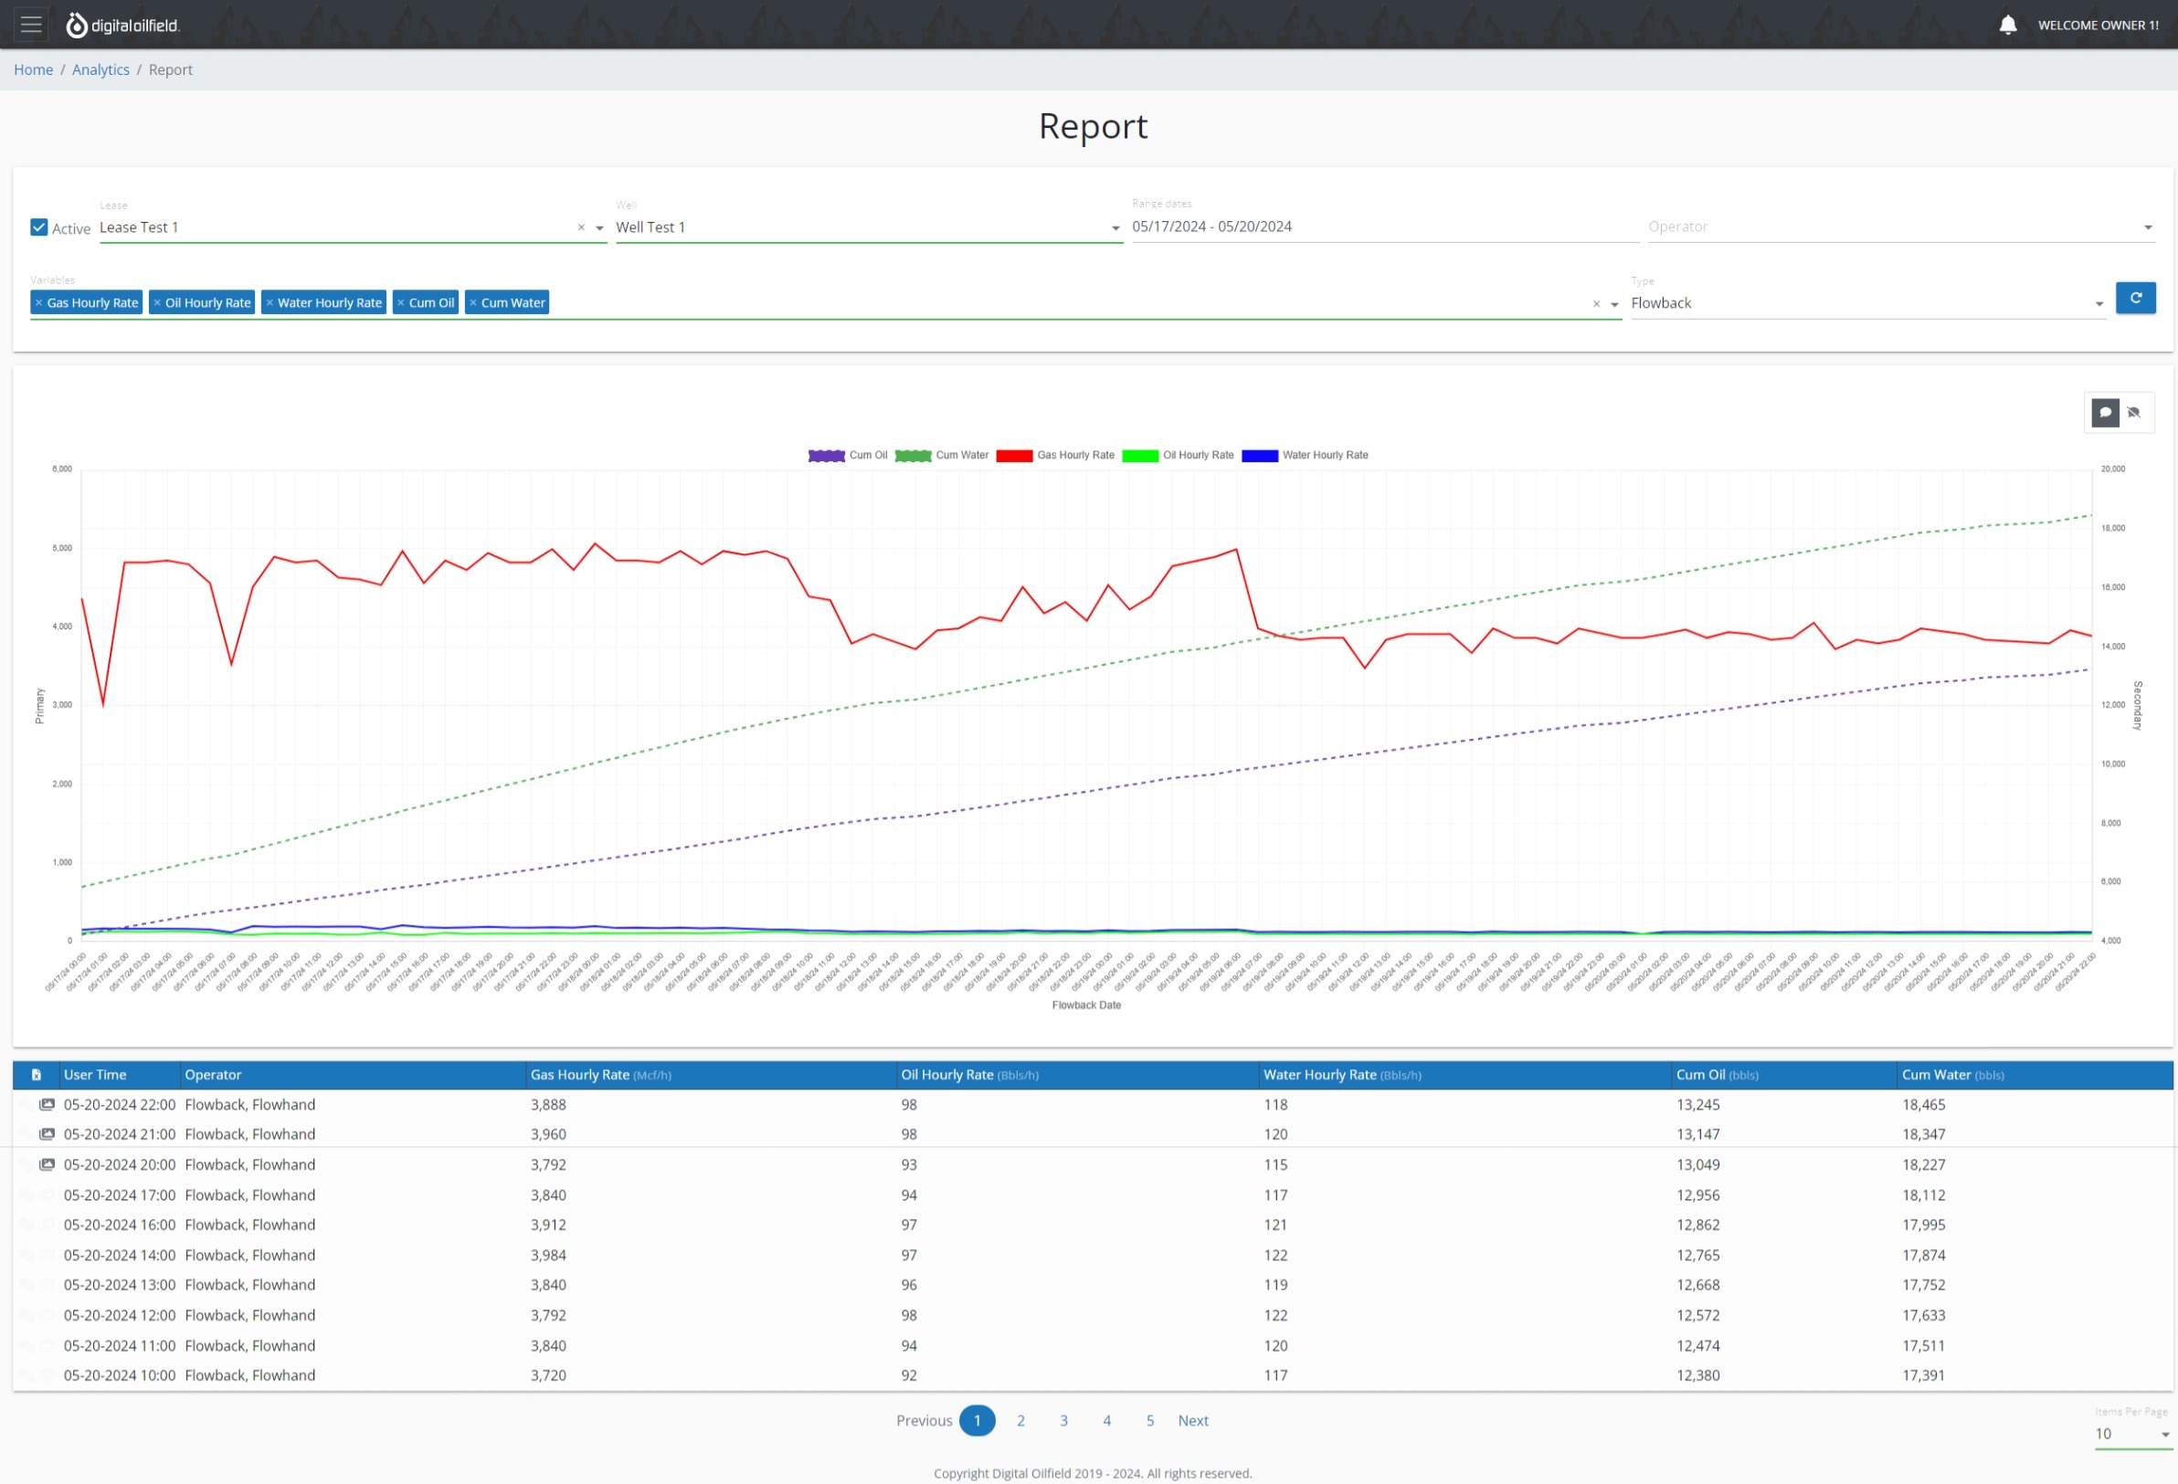
Task: Click the notifications bell icon
Action: (2007, 26)
